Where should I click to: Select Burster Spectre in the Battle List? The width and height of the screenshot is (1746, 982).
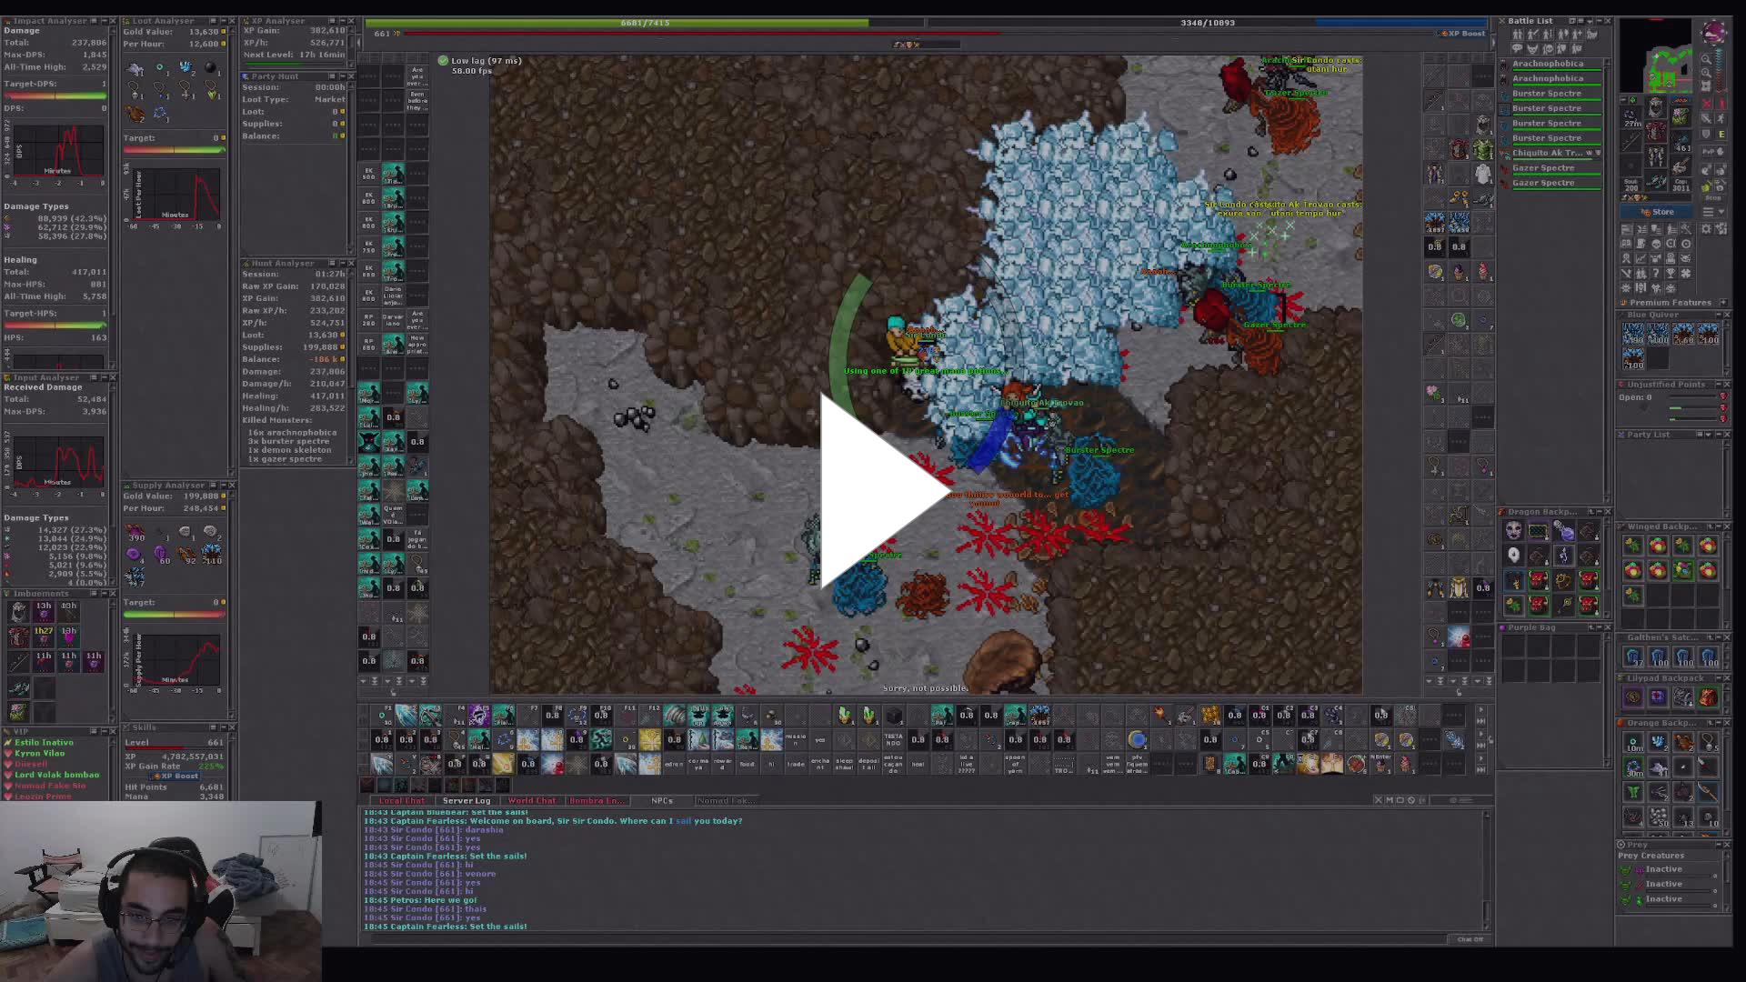[1546, 93]
